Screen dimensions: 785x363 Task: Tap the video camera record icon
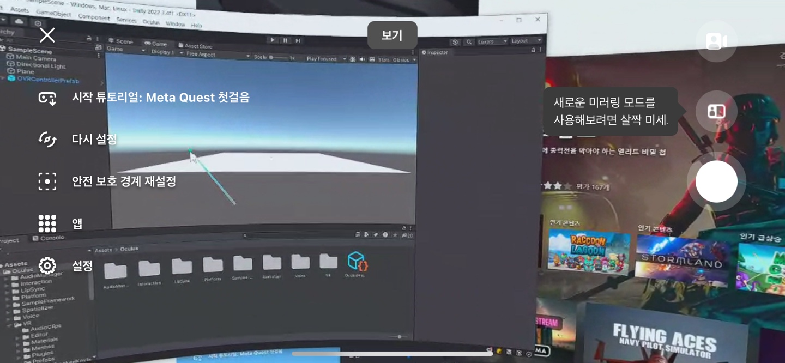(716, 41)
